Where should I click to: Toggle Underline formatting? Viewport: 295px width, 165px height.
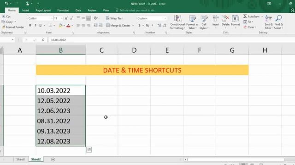point(40,26)
